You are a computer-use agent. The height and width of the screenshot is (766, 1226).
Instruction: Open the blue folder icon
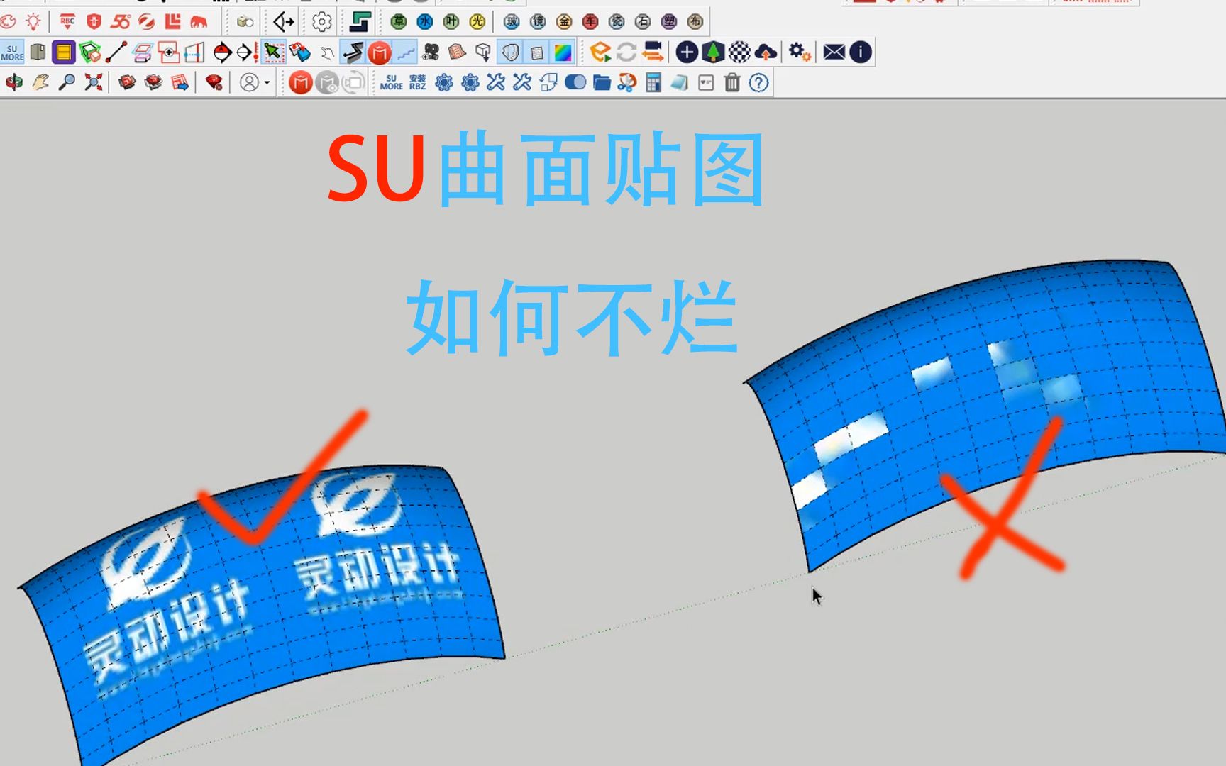[602, 83]
